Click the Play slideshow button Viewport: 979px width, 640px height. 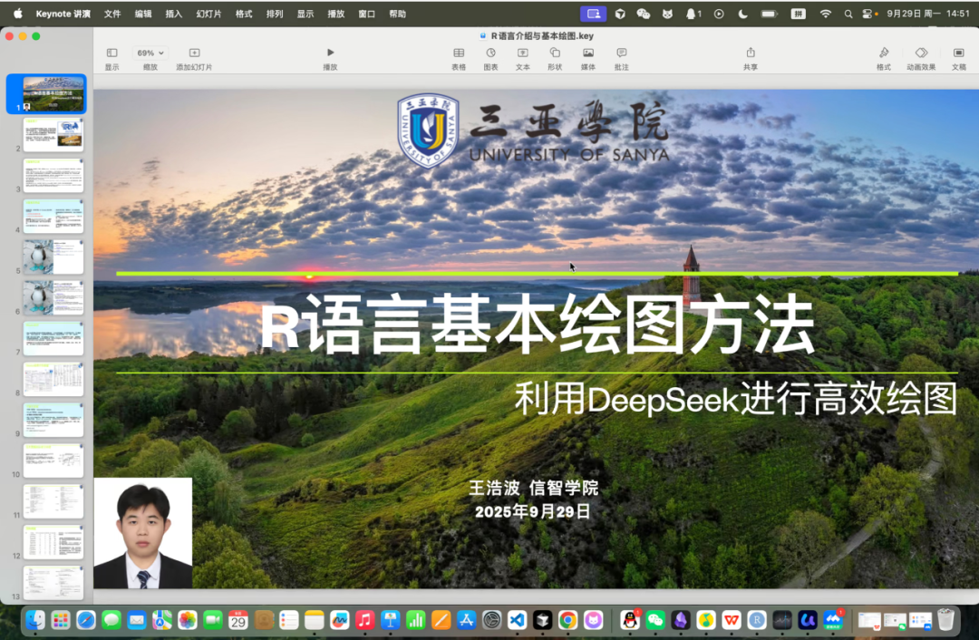pos(330,53)
